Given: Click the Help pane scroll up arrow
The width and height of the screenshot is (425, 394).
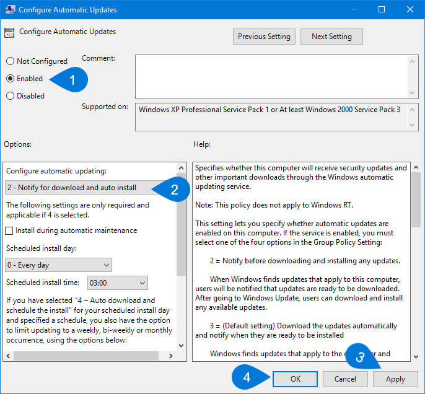Looking at the screenshot, I should click(x=416, y=168).
